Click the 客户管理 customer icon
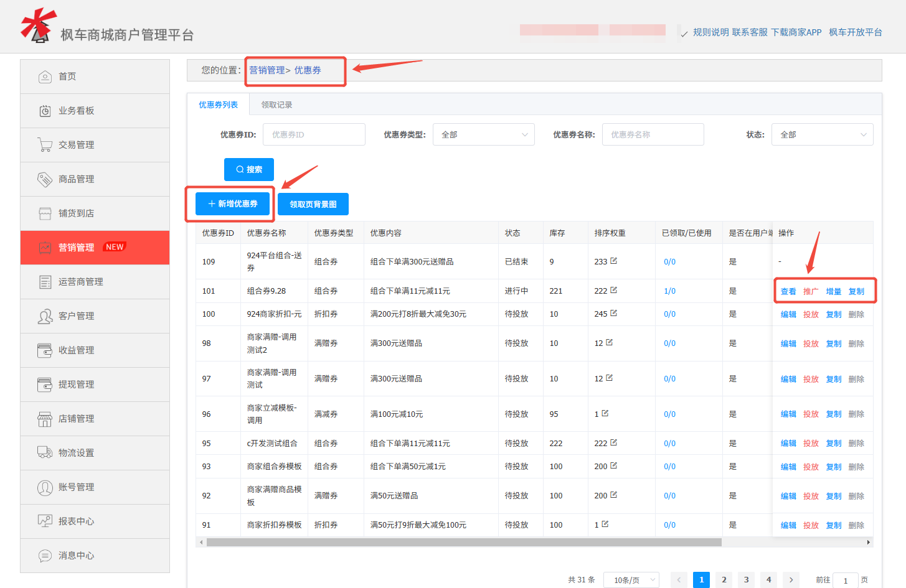906x588 pixels. [45, 315]
